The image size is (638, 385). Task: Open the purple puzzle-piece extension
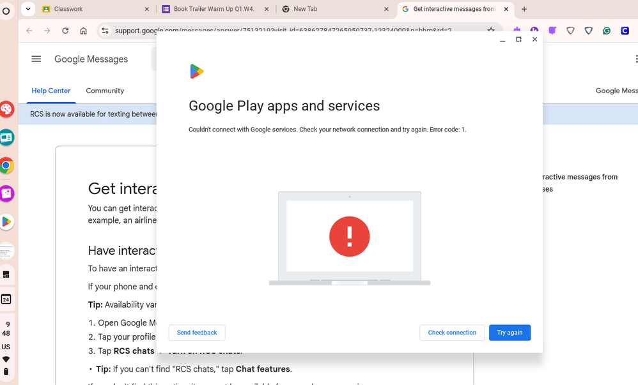click(x=517, y=29)
